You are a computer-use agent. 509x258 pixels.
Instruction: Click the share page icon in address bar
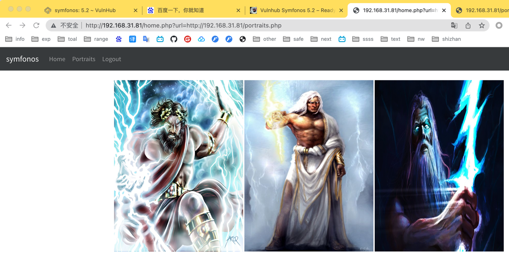click(x=468, y=26)
